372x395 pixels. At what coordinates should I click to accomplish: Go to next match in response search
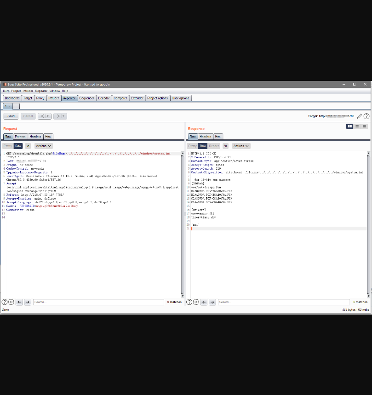point(212,302)
